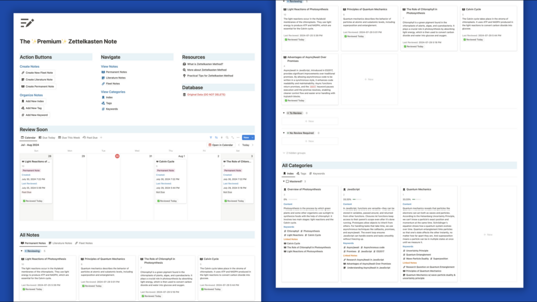Expand the 2 hidden groups row
This screenshot has height=302, width=537.
294,153
